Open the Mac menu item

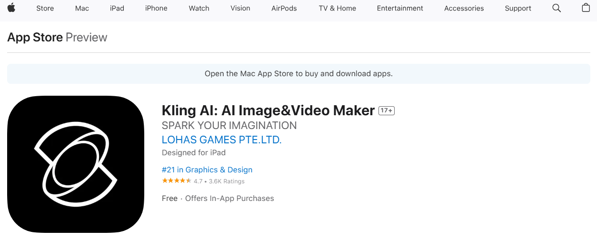(82, 8)
